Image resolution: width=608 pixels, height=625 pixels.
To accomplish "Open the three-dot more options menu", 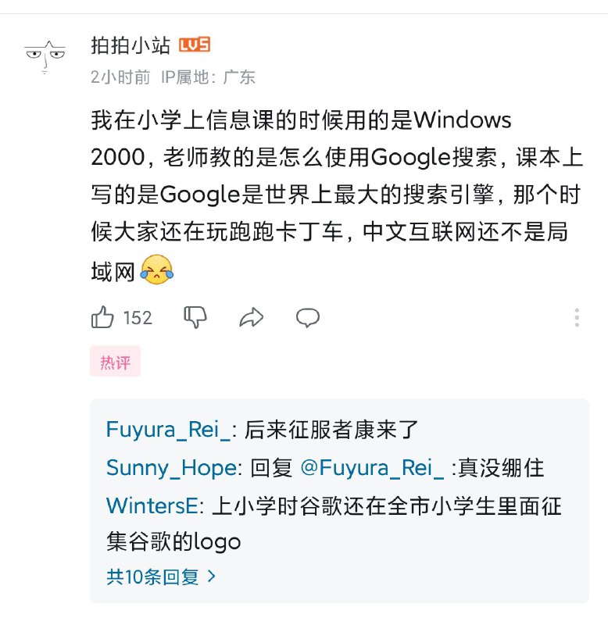I will pyautogui.click(x=577, y=318).
